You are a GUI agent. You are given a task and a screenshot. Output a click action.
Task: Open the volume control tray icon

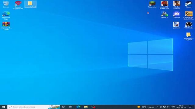(x=168, y=107)
